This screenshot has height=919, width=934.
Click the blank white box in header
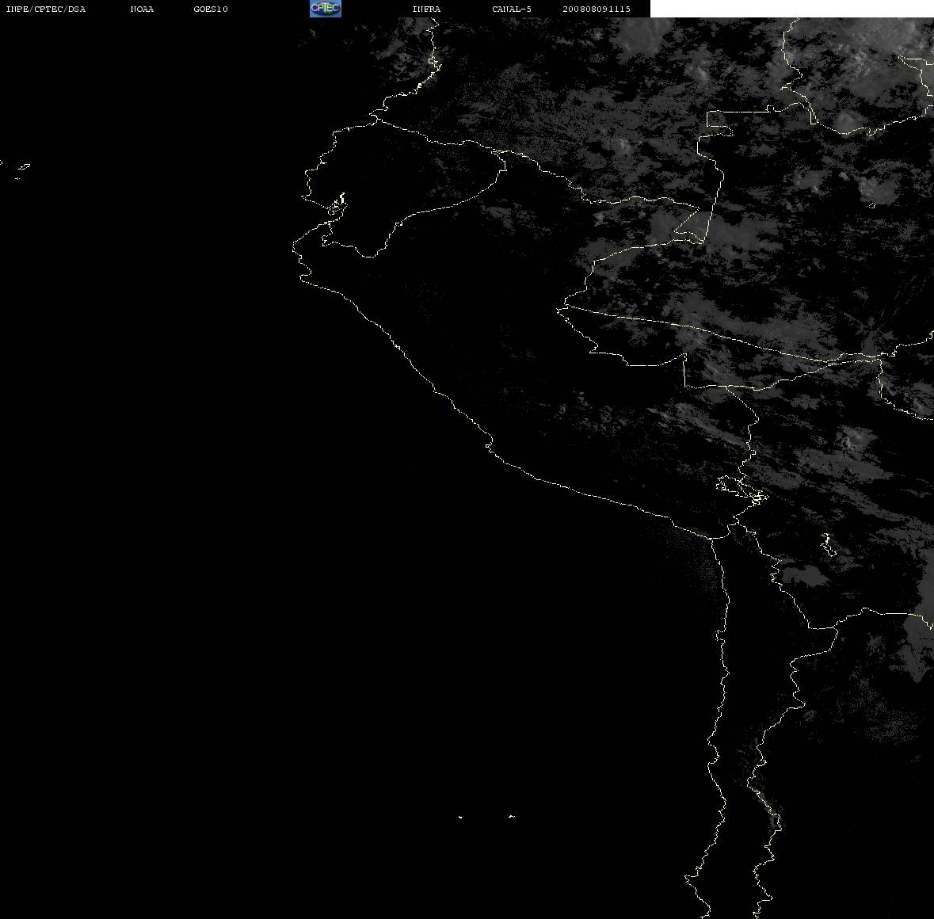[x=791, y=9]
